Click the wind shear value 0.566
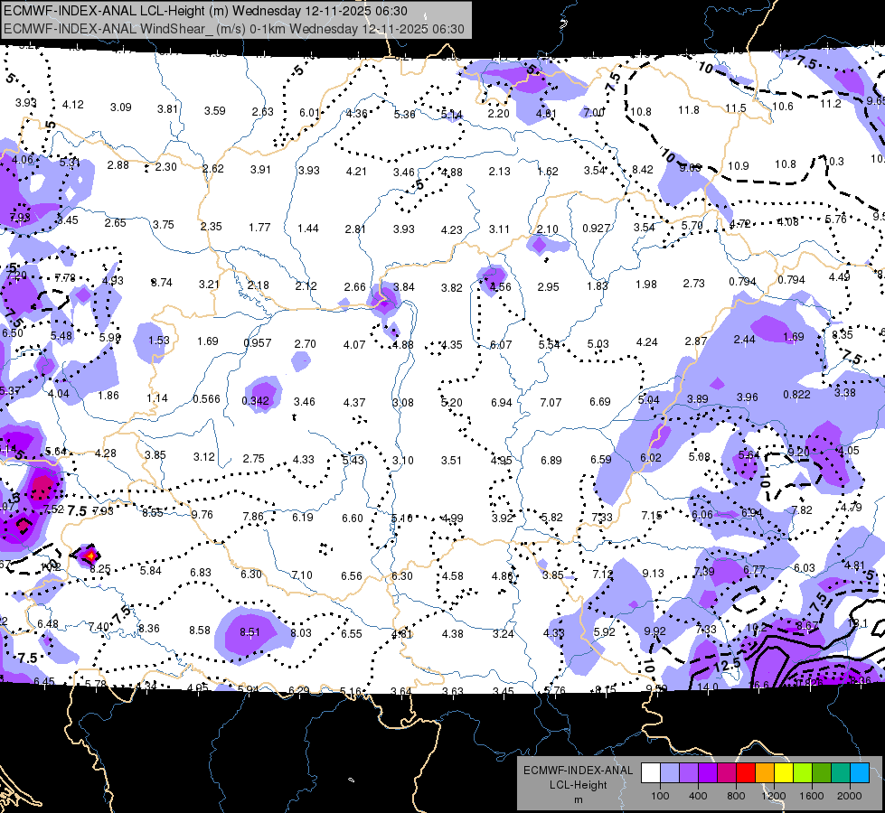Image resolution: width=885 pixels, height=813 pixels. pos(207,399)
